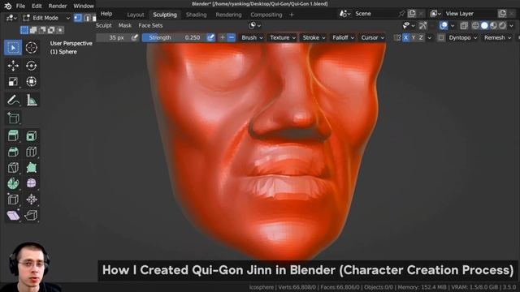
Task: Switch to rendered viewport shading
Action: 502,25
